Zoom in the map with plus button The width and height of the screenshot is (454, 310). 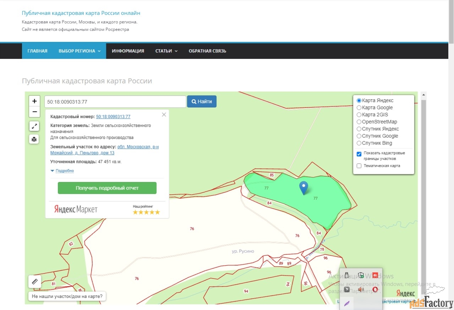click(x=34, y=101)
